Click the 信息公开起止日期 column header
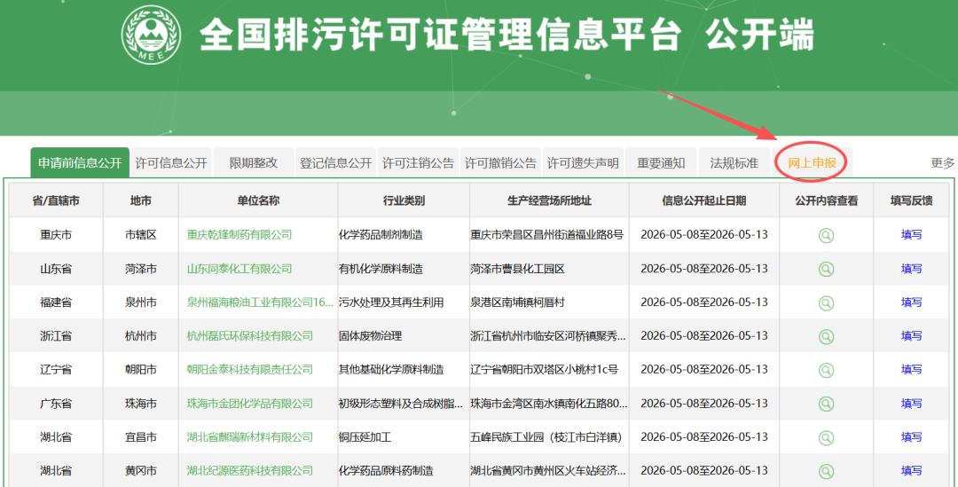958x487 pixels. click(704, 200)
